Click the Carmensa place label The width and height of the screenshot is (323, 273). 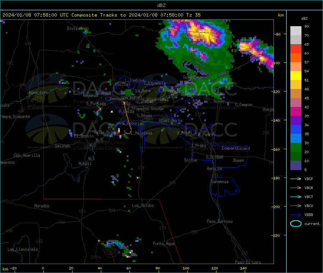(x=220, y=182)
